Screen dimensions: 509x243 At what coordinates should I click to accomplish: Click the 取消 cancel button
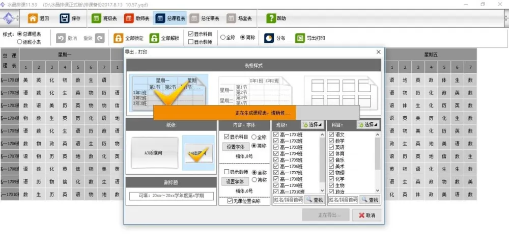click(x=366, y=215)
